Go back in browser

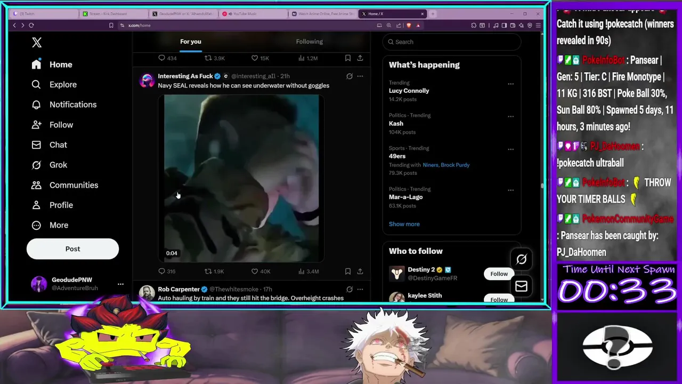coord(14,25)
